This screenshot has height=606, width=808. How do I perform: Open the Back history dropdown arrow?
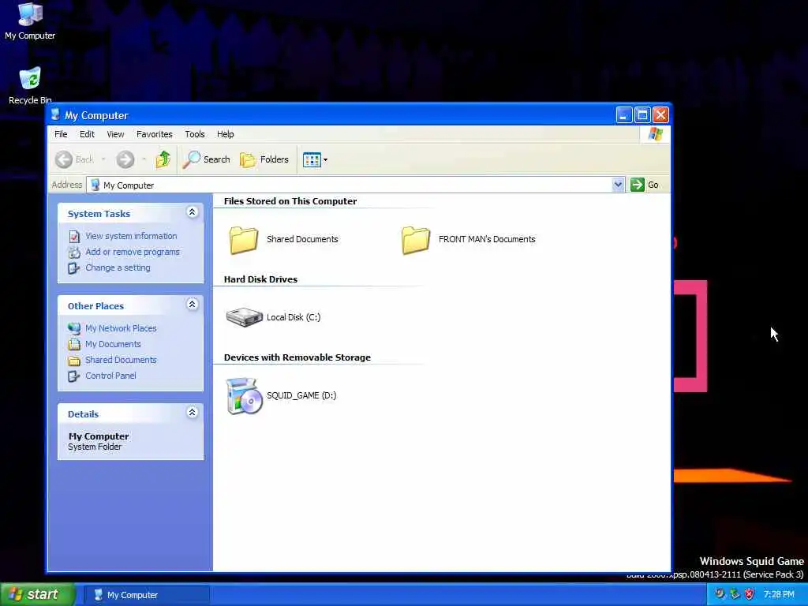(x=103, y=159)
